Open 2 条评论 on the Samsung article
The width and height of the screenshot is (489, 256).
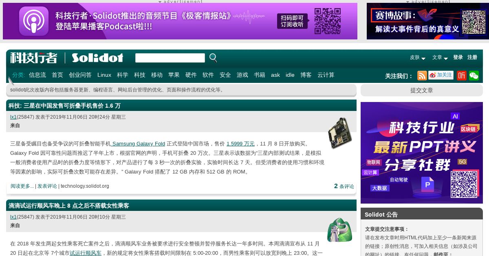click(344, 186)
